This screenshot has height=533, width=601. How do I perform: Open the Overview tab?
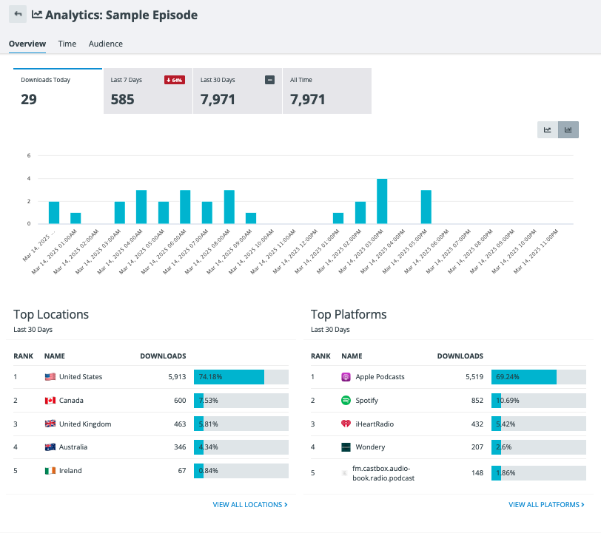pyautogui.click(x=27, y=44)
